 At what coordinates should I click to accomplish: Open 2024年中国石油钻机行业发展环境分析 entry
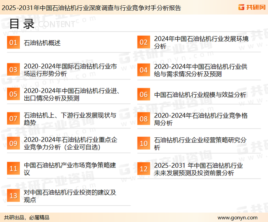pos(201,42)
